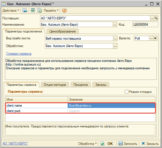
Task: Open the Обработка dropdown at the bottom
Action: (x=87, y=143)
